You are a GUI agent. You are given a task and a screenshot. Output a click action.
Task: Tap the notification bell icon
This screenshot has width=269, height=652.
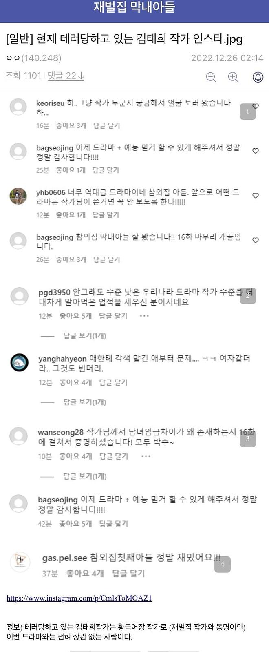258,77
